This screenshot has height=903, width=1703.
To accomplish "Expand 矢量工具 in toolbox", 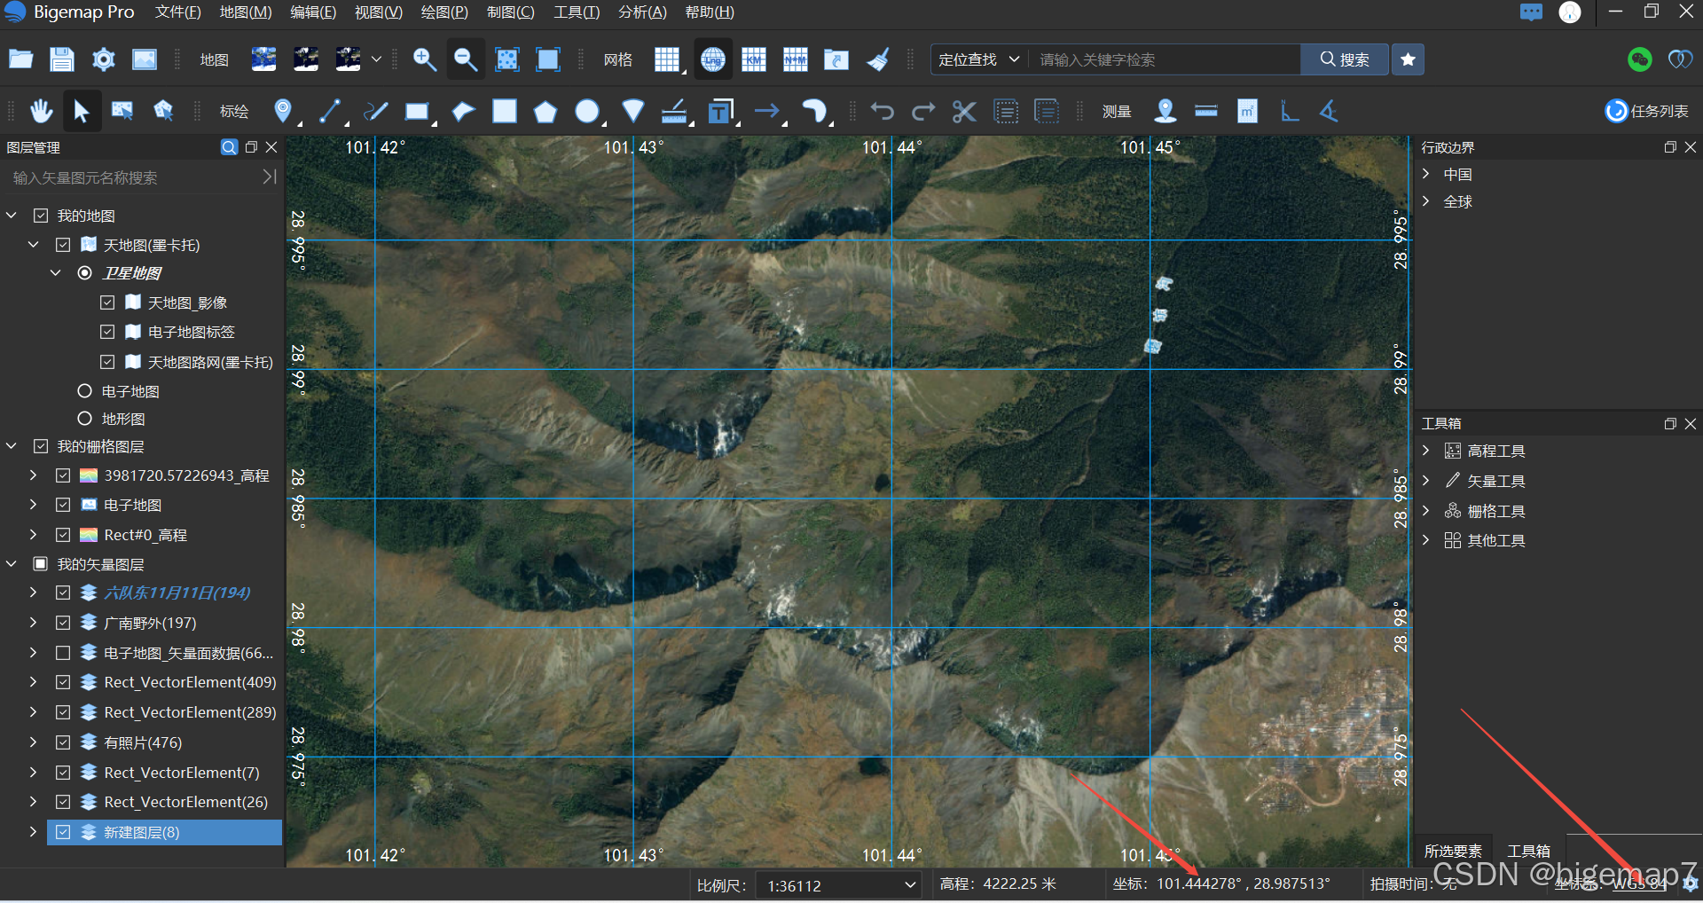I will pyautogui.click(x=1426, y=481).
